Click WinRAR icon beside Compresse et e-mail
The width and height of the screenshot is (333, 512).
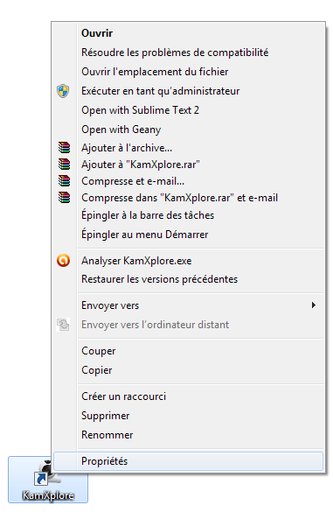(x=65, y=180)
